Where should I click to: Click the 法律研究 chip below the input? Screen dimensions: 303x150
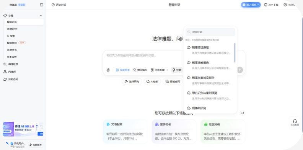click(x=132, y=82)
